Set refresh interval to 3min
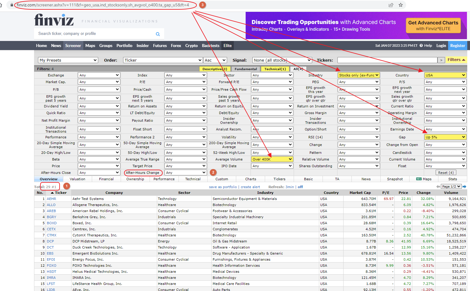The image size is (470, 291). (x=290, y=187)
